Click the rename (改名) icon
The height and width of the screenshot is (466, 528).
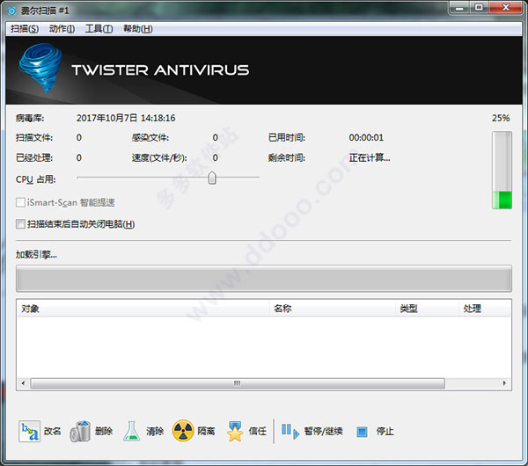pos(29,431)
